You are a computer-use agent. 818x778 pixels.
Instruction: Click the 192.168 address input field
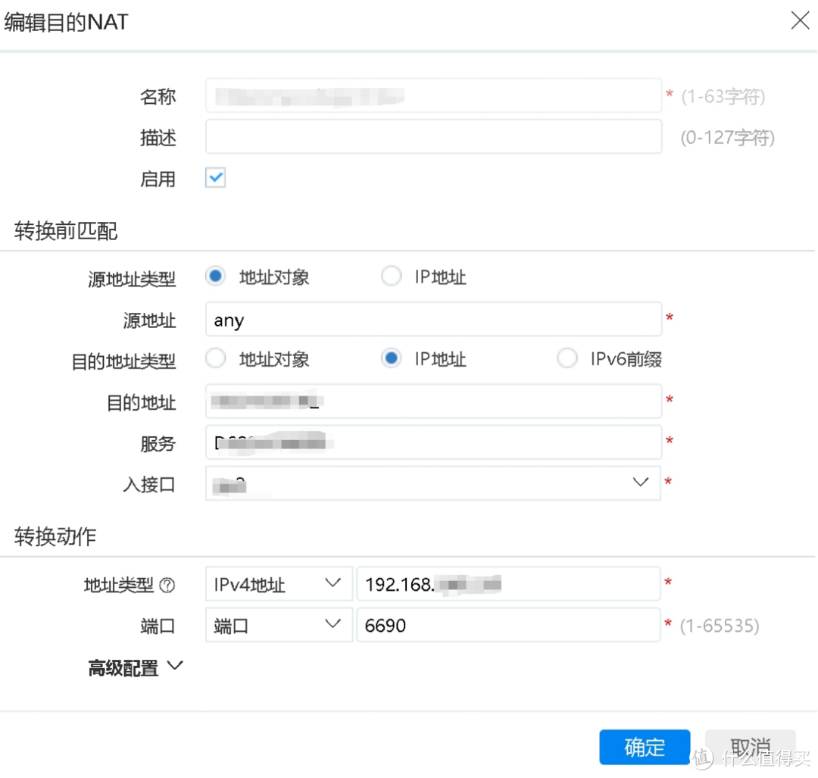[508, 584]
